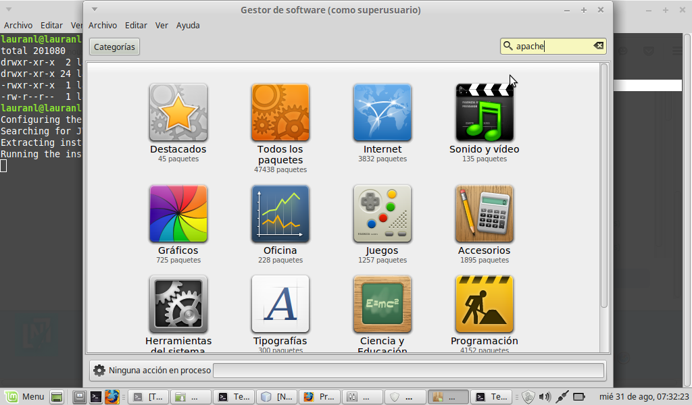
Task: Open Ciencia y Educación category
Action: coord(382,304)
